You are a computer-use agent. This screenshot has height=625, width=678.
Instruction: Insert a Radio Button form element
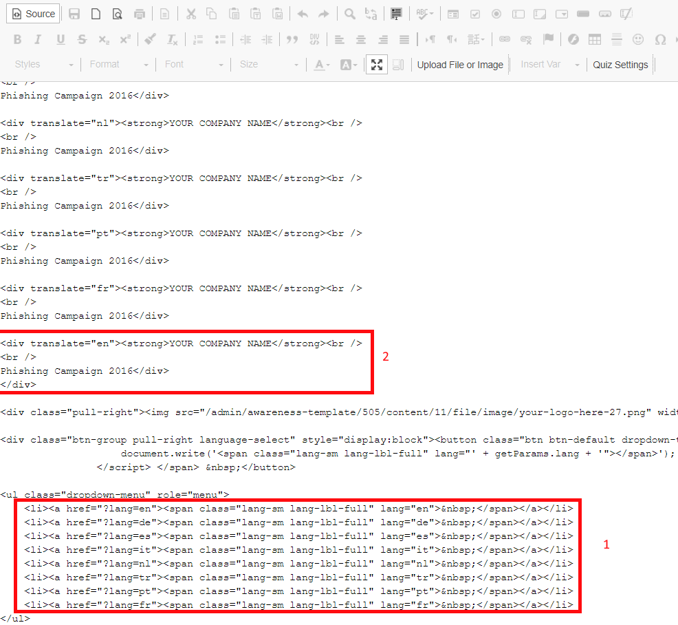496,14
